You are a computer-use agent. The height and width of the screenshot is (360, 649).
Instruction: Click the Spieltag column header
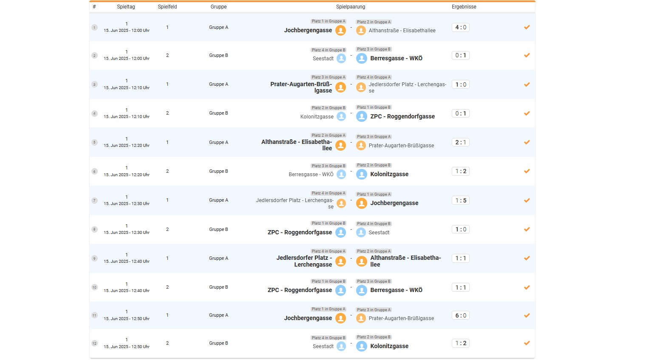(126, 7)
